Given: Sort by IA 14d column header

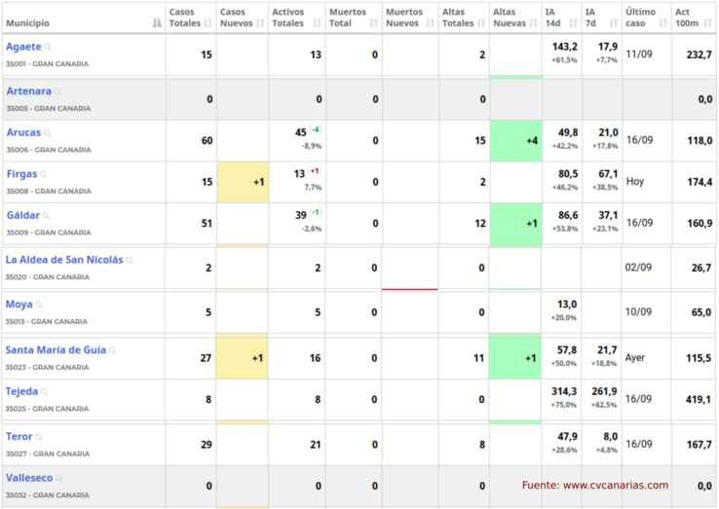Looking at the screenshot, I should [559, 18].
